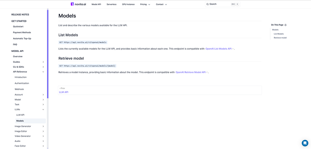Screen dimensions: 311x149
Task: Expand the Guides section chevron
Action: click(43, 62)
